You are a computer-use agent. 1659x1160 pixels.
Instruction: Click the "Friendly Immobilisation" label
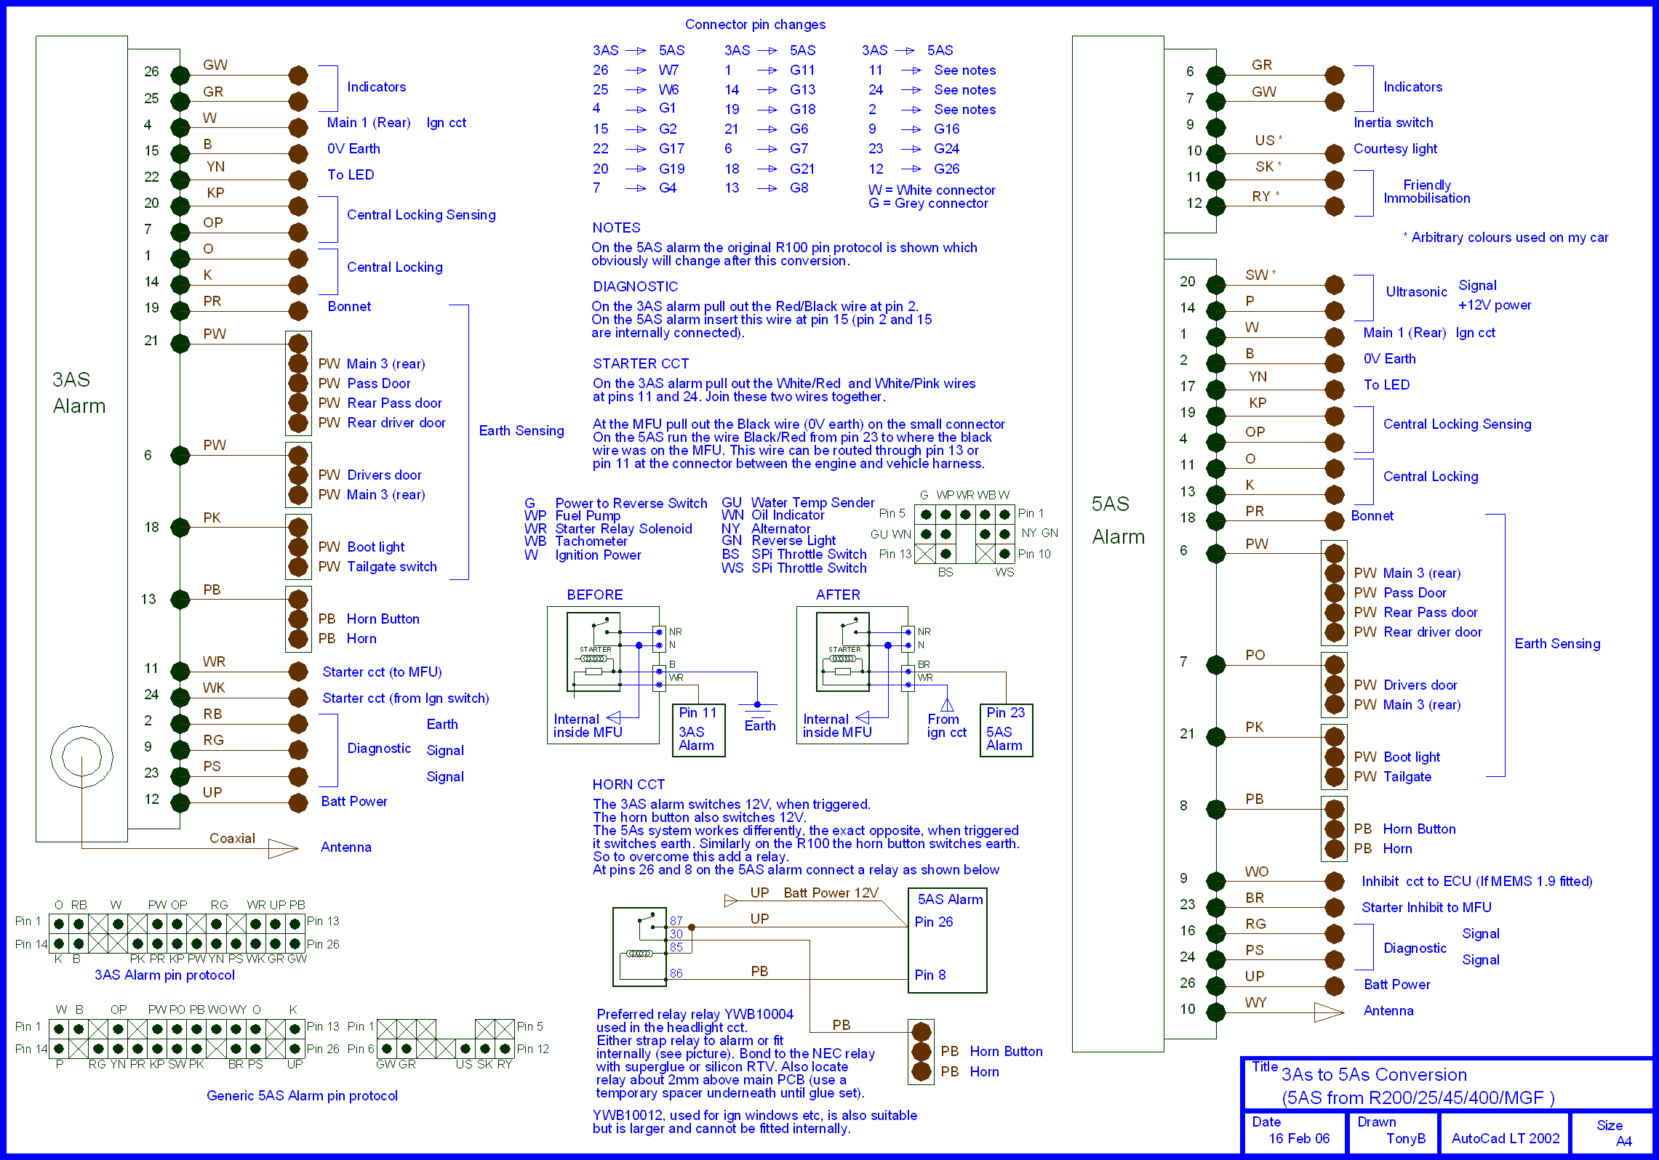tap(1426, 191)
